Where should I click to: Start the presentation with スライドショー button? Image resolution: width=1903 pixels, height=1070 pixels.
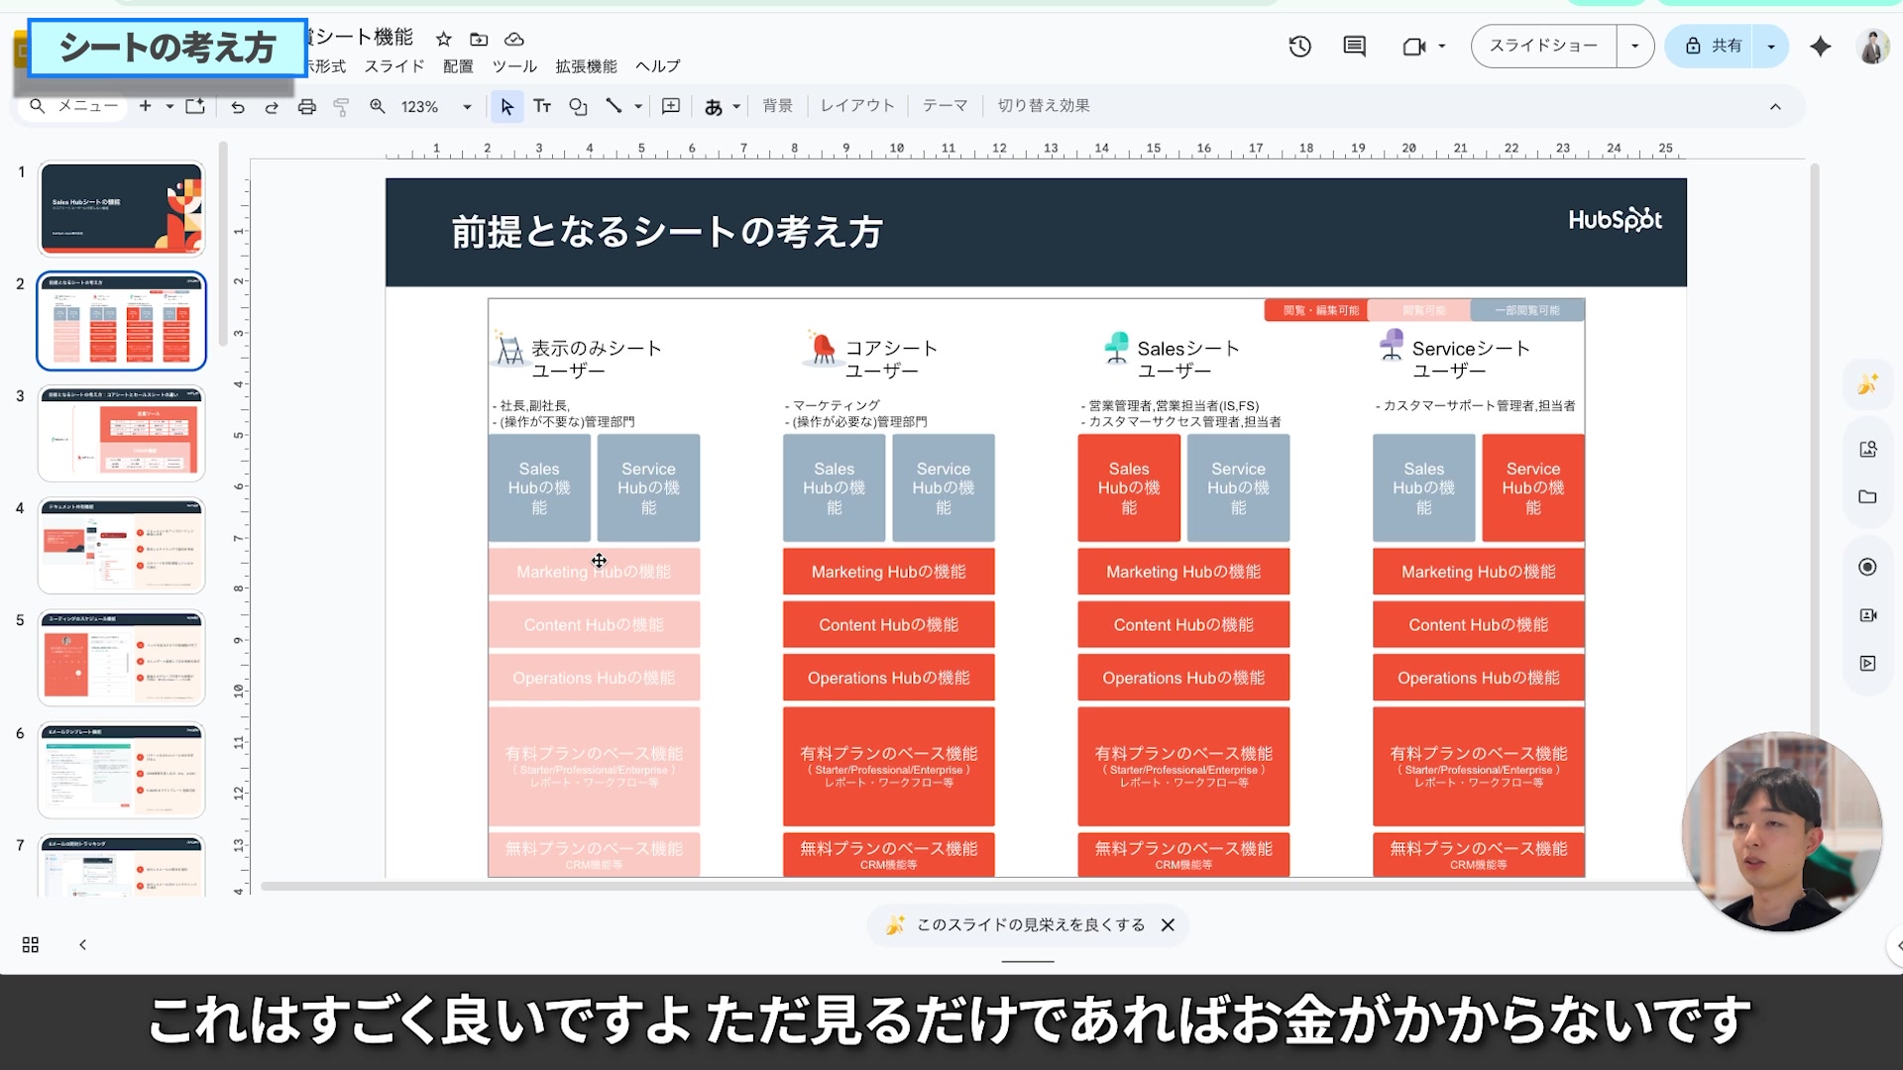(x=1541, y=46)
